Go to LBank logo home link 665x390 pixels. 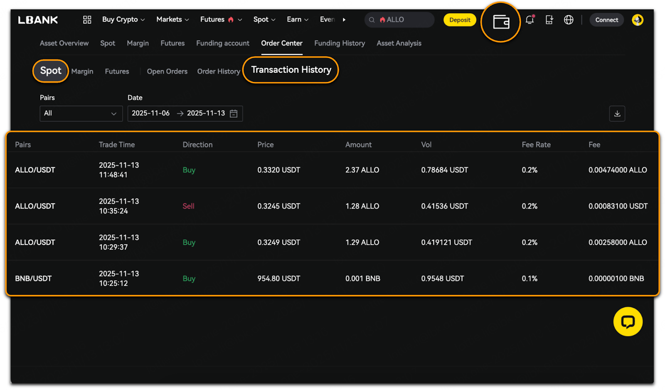[38, 20]
